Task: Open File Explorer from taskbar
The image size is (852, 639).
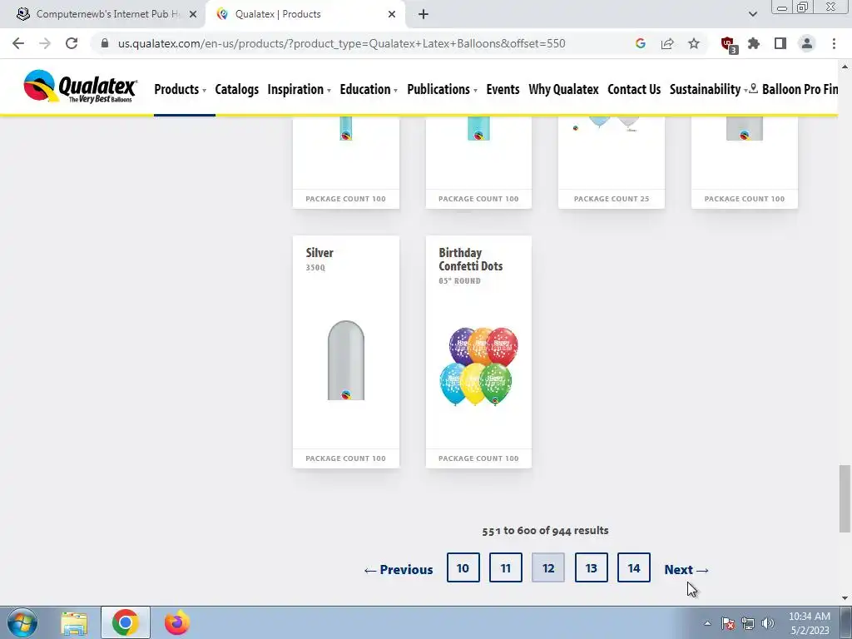Action: tap(74, 622)
